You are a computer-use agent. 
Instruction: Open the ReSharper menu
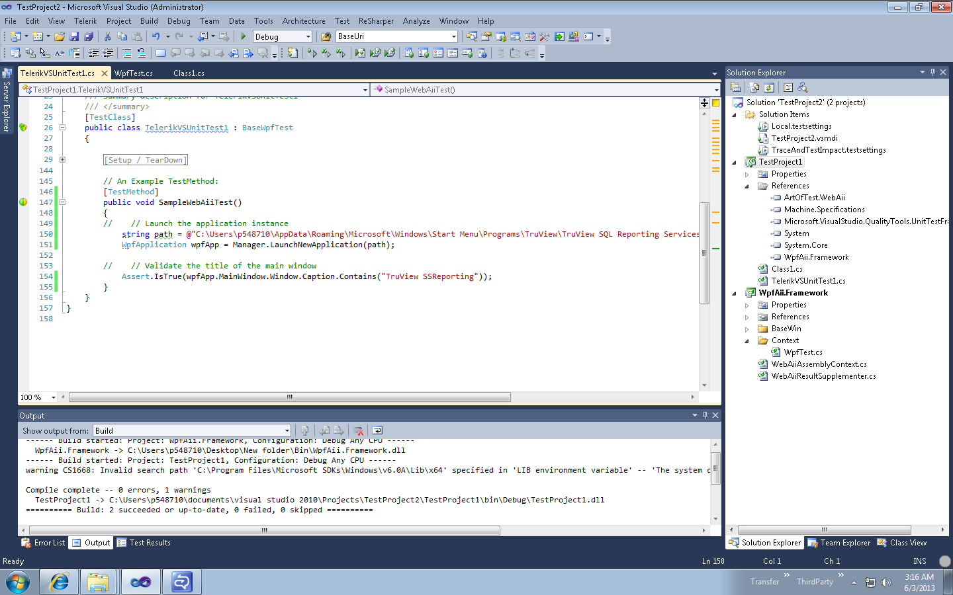coord(375,21)
